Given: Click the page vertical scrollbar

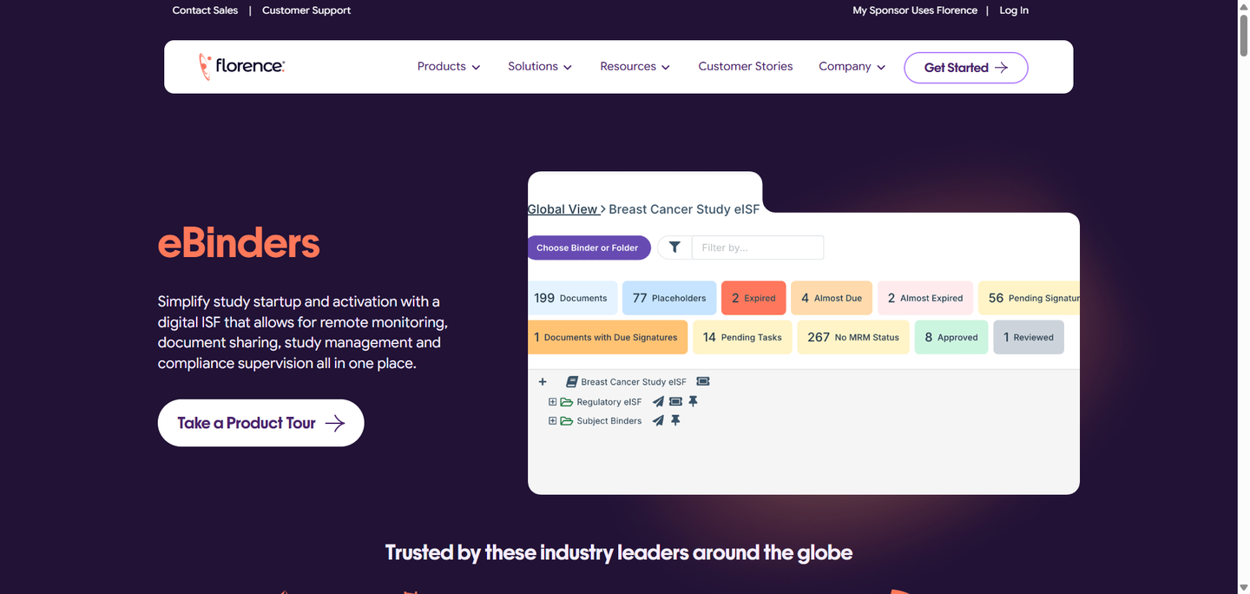Looking at the screenshot, I should pos(1243,35).
